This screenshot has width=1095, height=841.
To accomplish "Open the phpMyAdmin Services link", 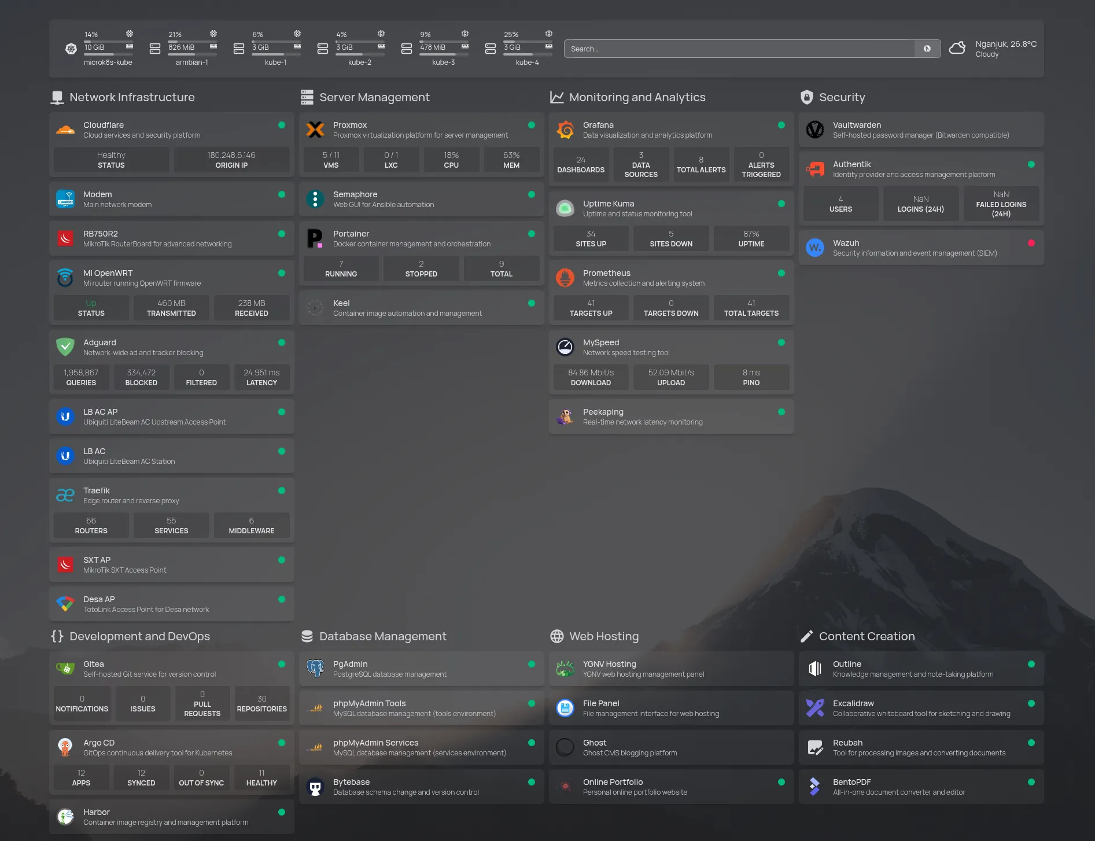I will pyautogui.click(x=422, y=747).
